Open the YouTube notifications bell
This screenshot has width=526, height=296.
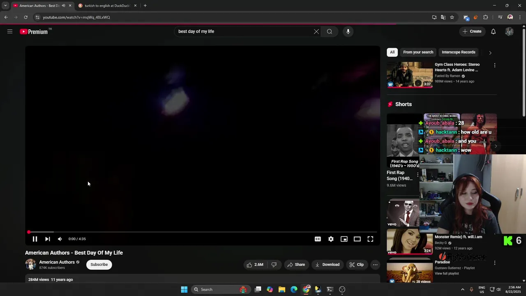(x=494, y=31)
